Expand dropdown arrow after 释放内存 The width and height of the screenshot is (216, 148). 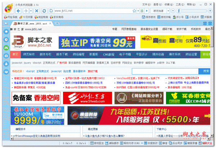142,143
